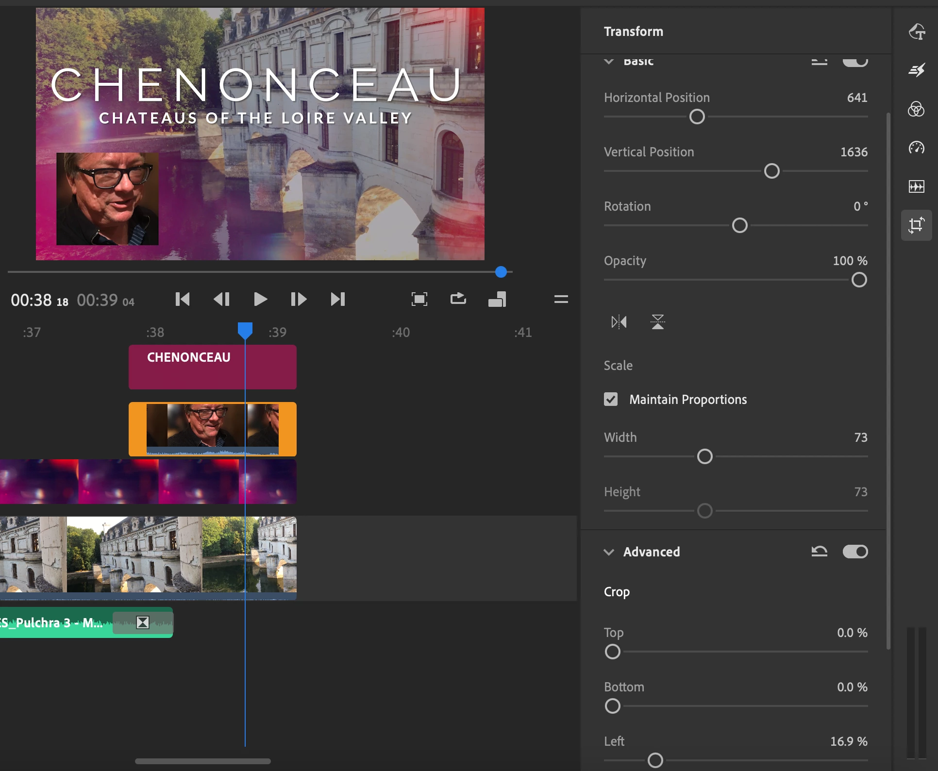The width and height of the screenshot is (938, 771).
Task: Open the hamburger menu beside playback controls
Action: [561, 299]
